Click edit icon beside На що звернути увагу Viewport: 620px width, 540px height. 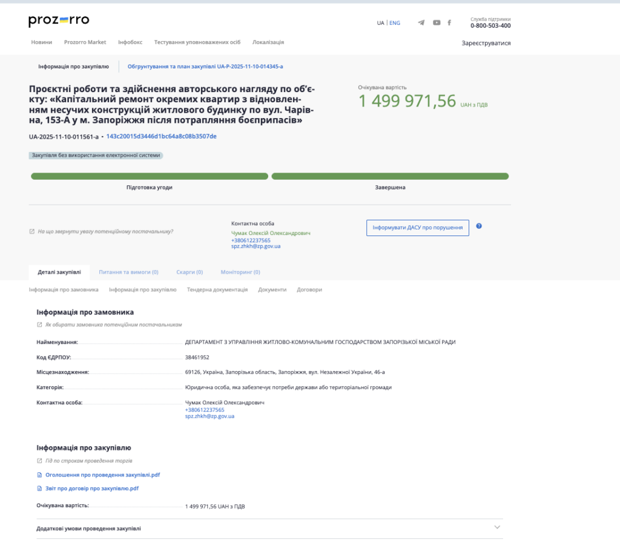pos(32,231)
